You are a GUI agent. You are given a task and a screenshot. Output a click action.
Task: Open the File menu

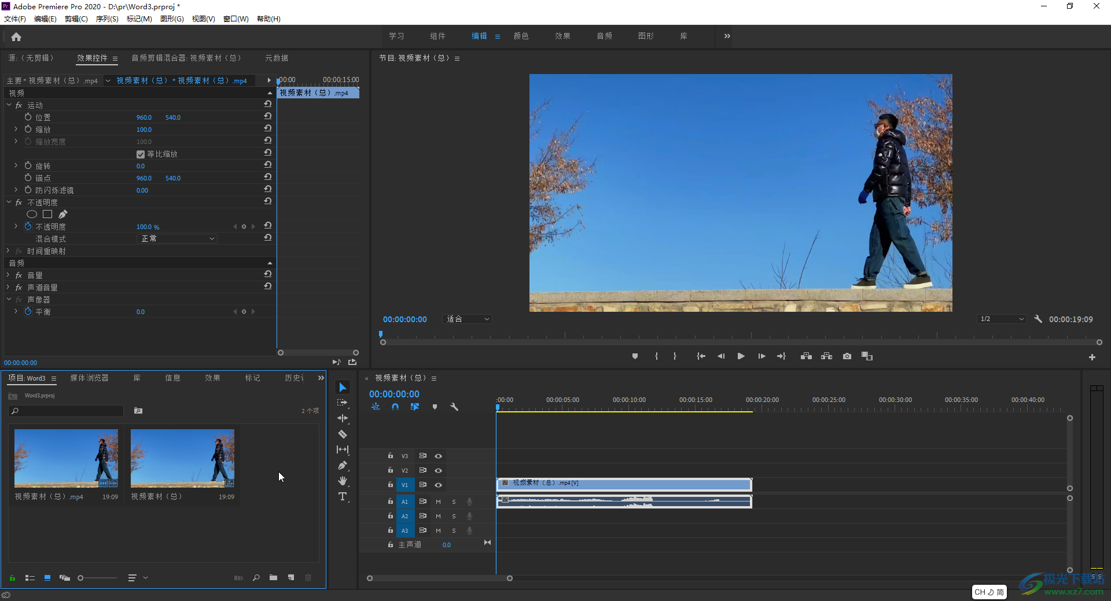tap(14, 19)
